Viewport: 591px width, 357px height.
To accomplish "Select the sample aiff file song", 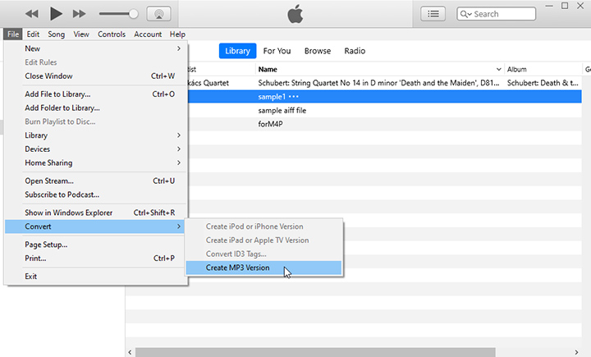I will (x=282, y=111).
